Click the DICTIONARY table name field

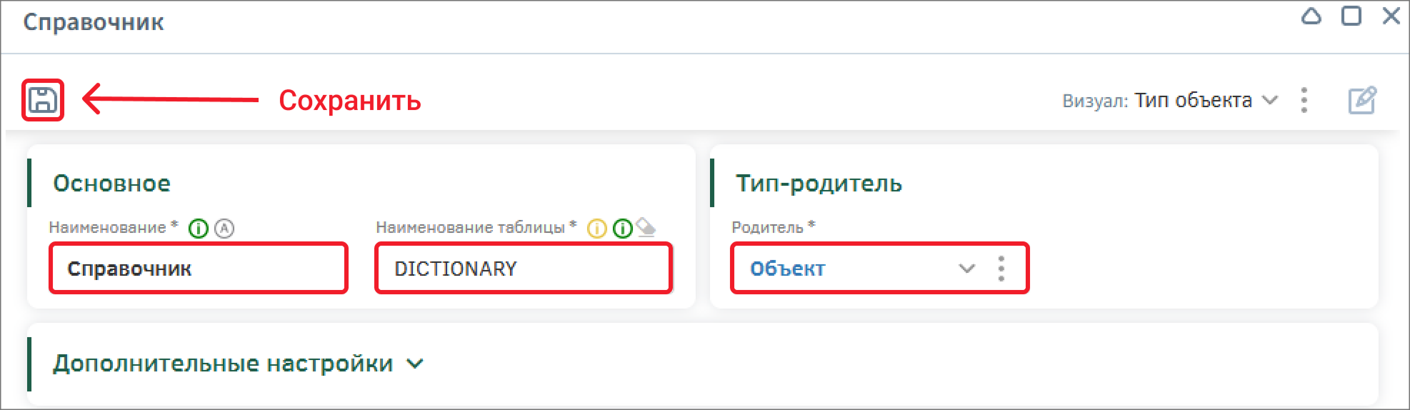click(524, 269)
